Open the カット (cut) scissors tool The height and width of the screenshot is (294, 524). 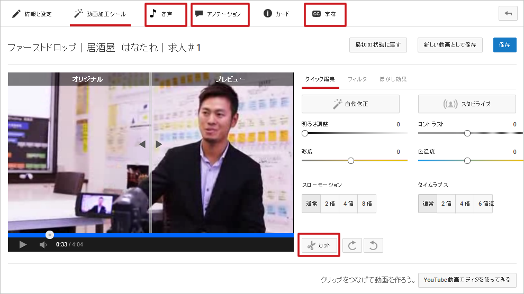[x=319, y=245]
